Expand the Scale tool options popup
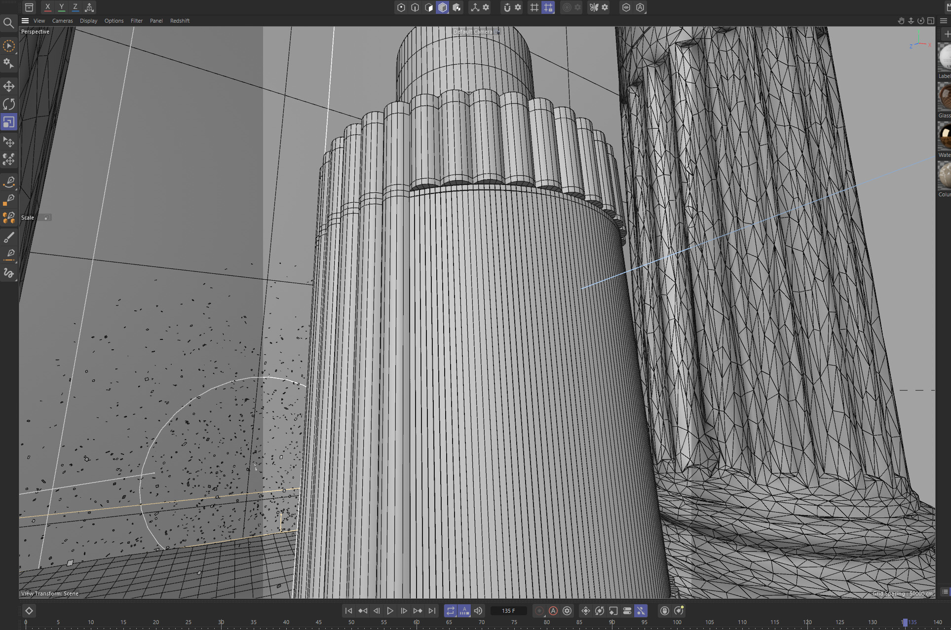This screenshot has width=951, height=630. click(46, 218)
